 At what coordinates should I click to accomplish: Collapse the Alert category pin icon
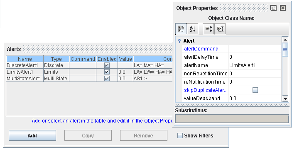tap(179, 41)
